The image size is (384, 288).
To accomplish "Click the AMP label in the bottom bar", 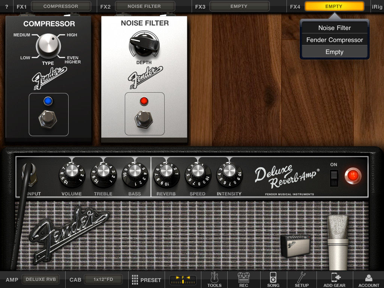I will pyautogui.click(x=12, y=280).
